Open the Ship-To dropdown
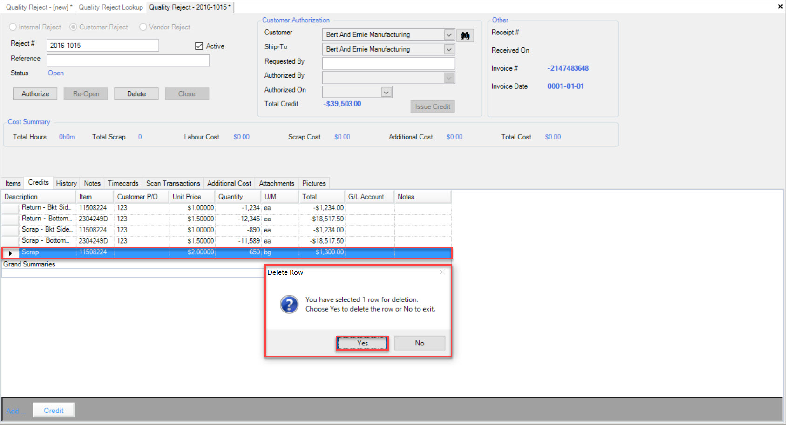Screen dimensions: 786x425 tap(449, 49)
